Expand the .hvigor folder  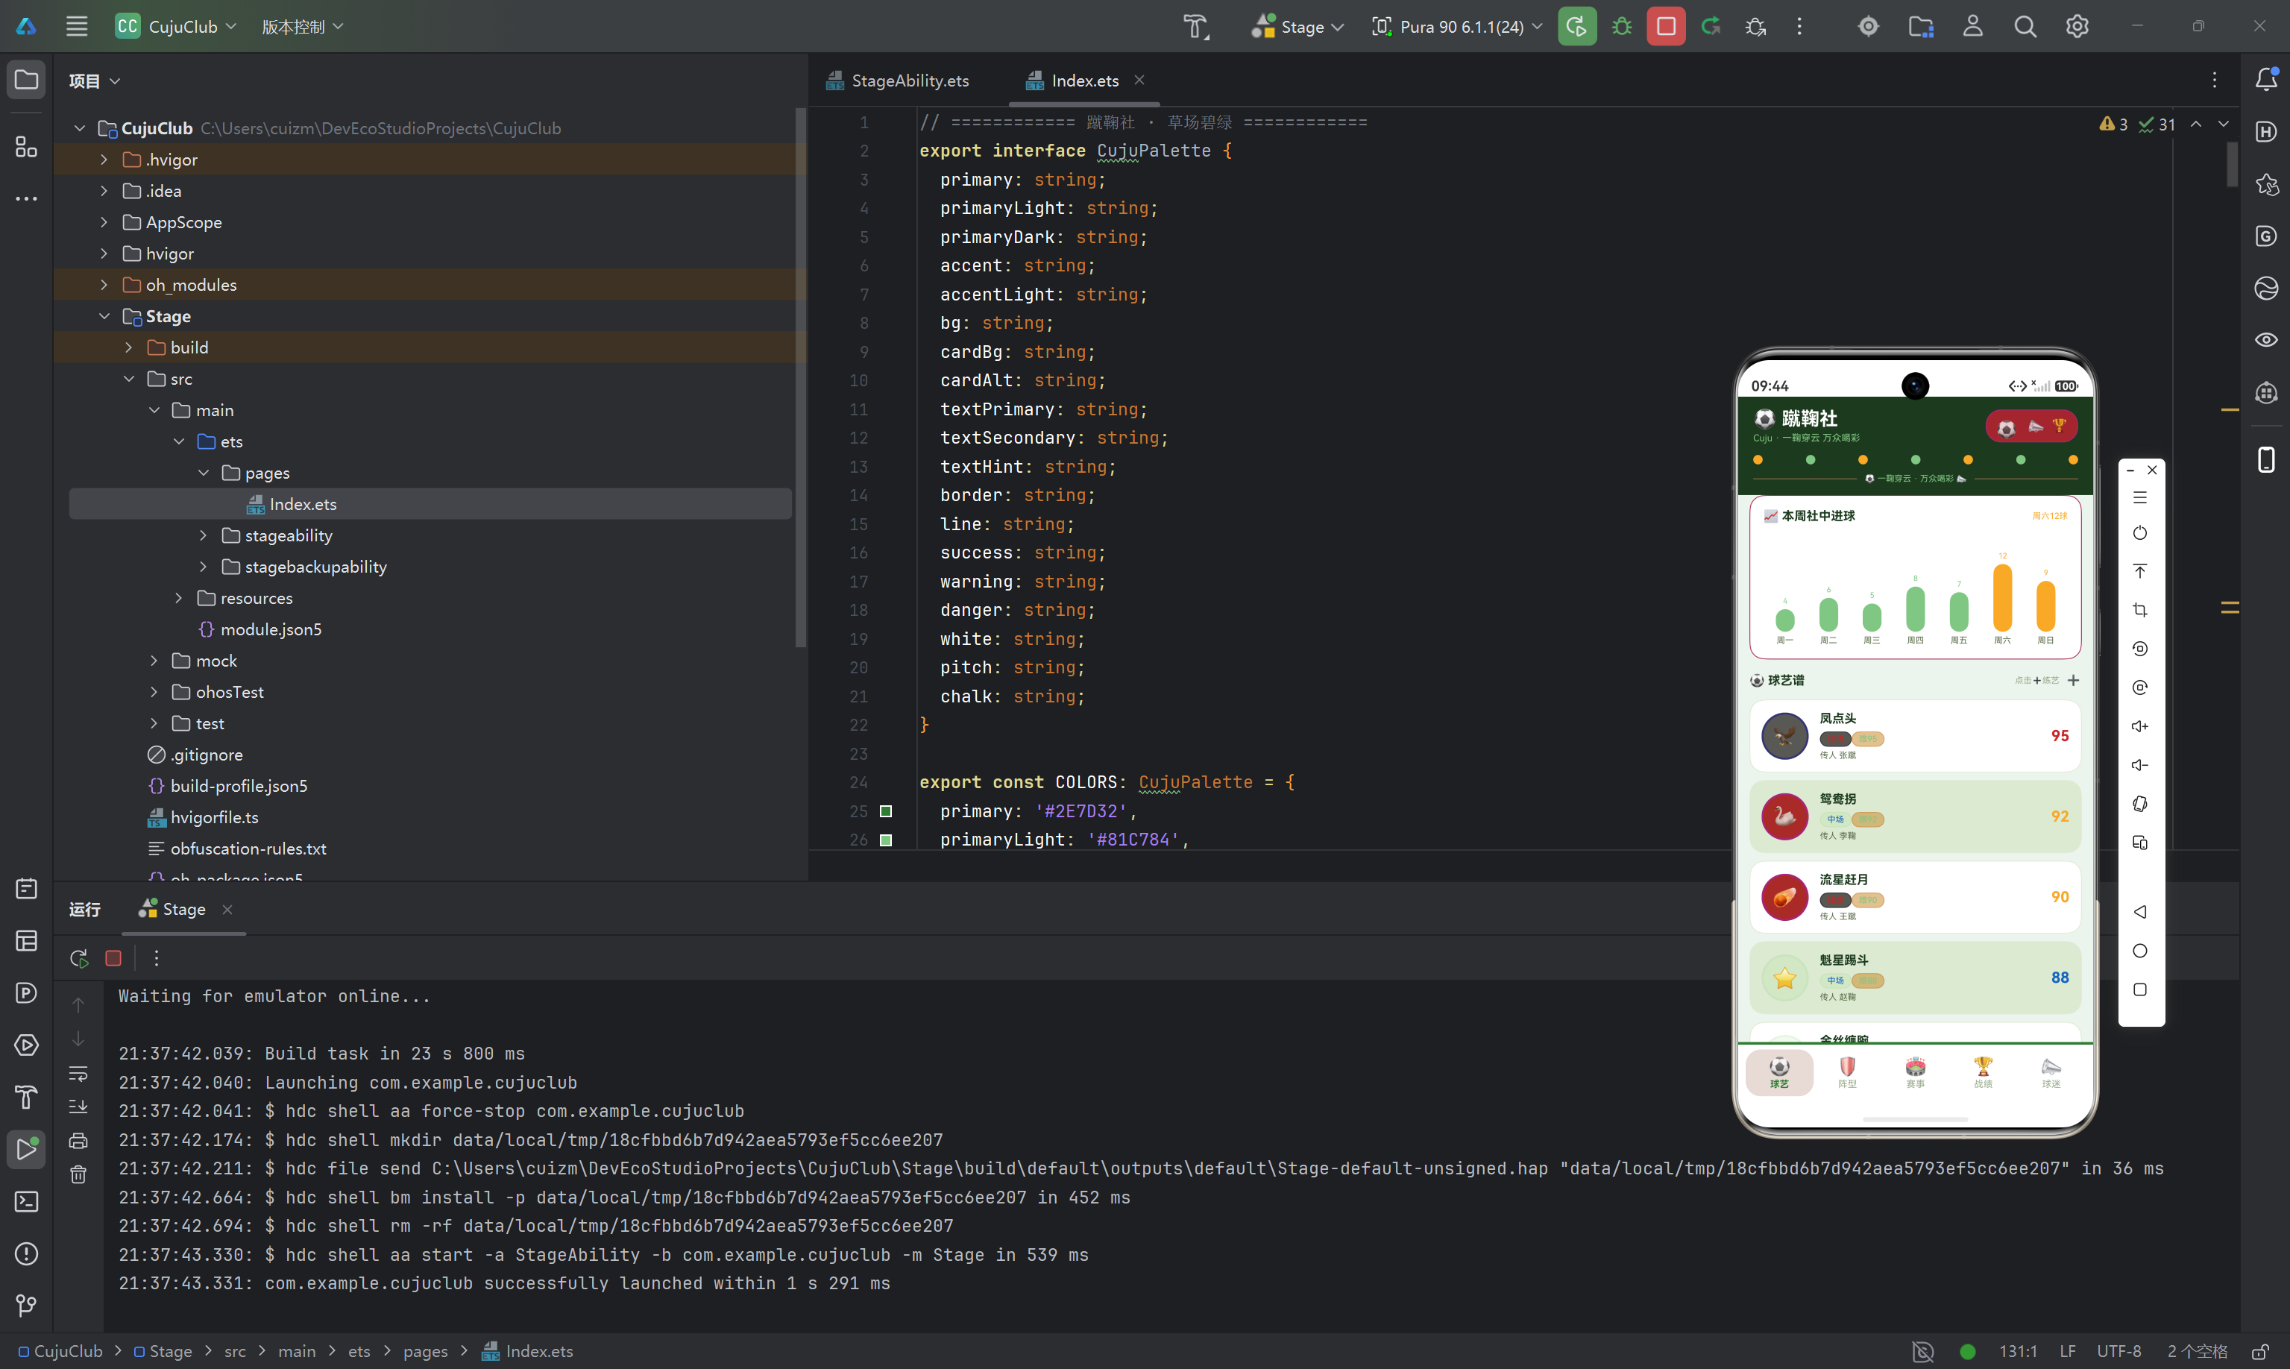click(104, 160)
